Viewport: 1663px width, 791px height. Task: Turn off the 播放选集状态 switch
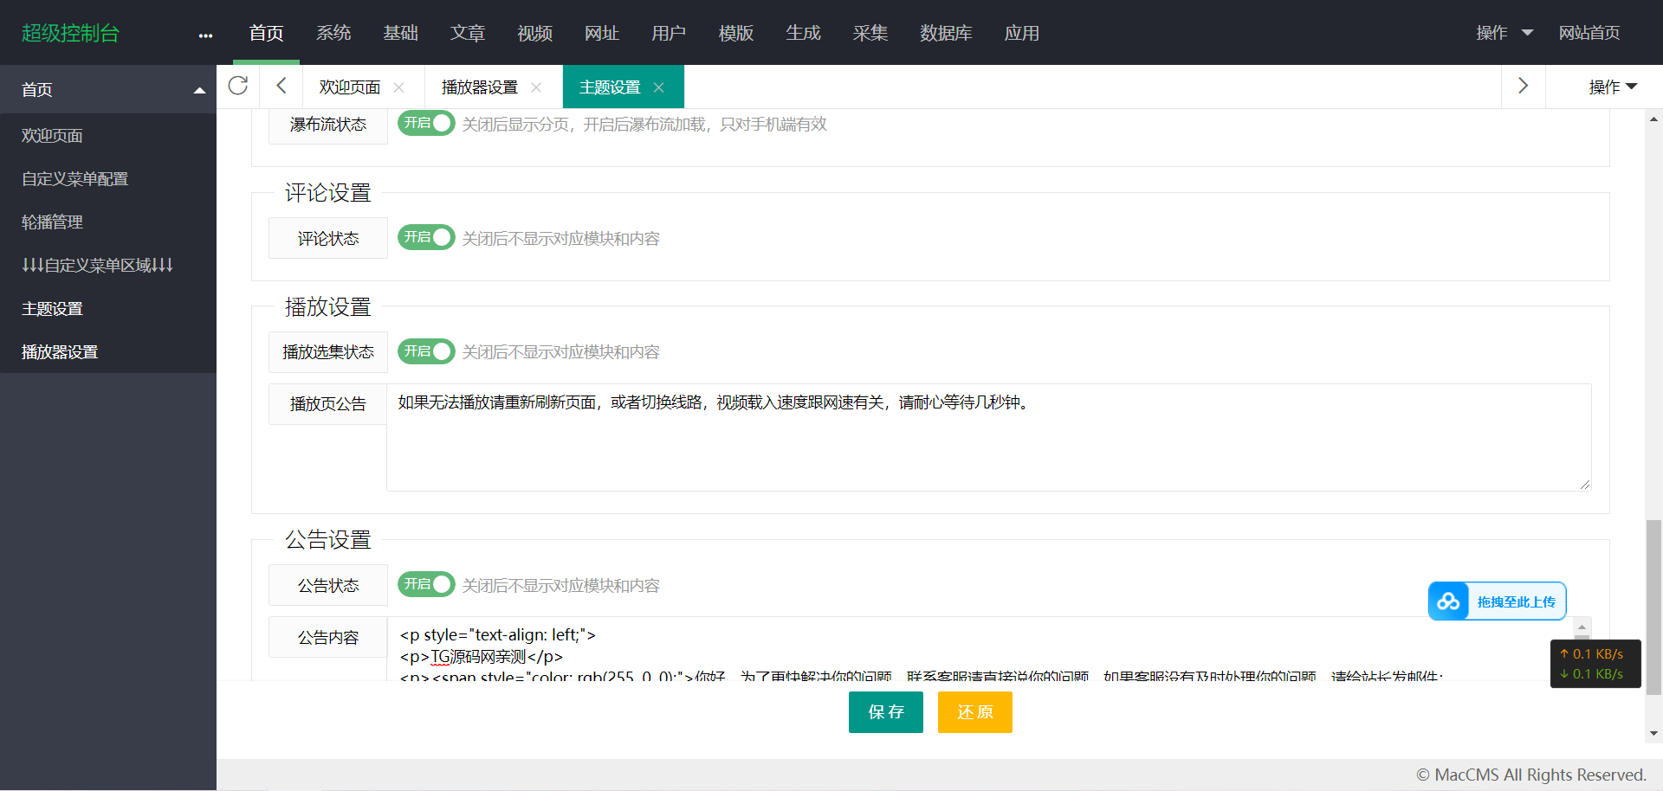[426, 351]
